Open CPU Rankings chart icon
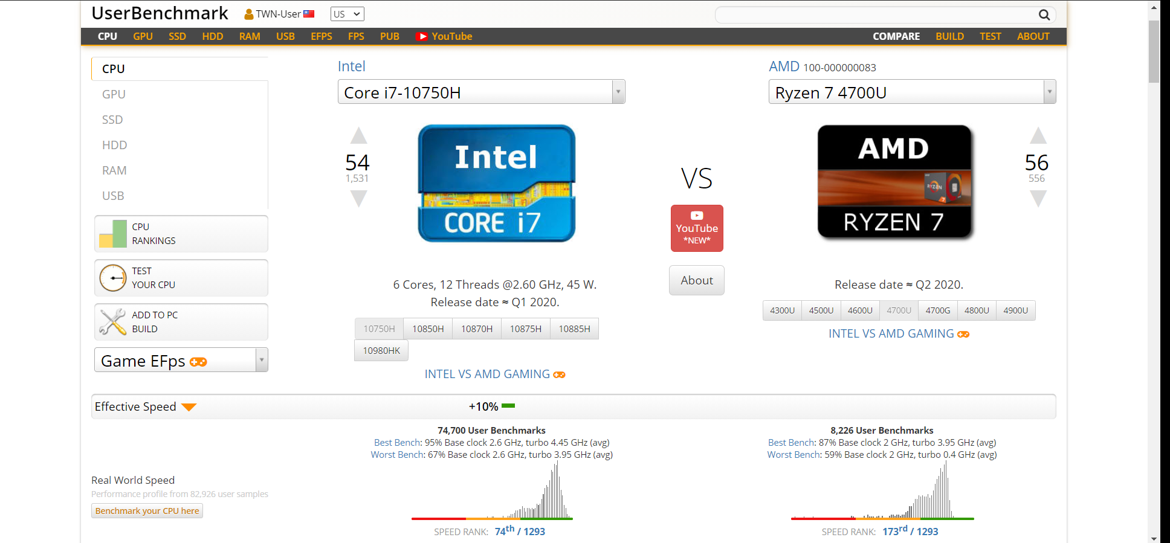The height and width of the screenshot is (543, 1170). (113, 234)
